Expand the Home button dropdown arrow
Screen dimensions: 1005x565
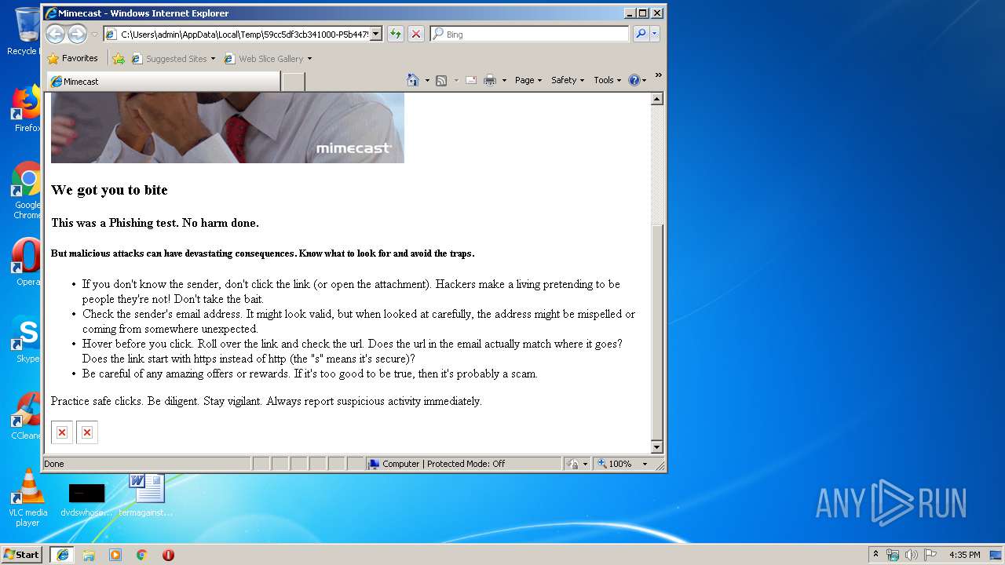pyautogui.click(x=427, y=80)
